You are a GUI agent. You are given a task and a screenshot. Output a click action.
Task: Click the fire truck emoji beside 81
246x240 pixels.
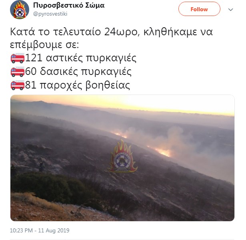pos(18,85)
